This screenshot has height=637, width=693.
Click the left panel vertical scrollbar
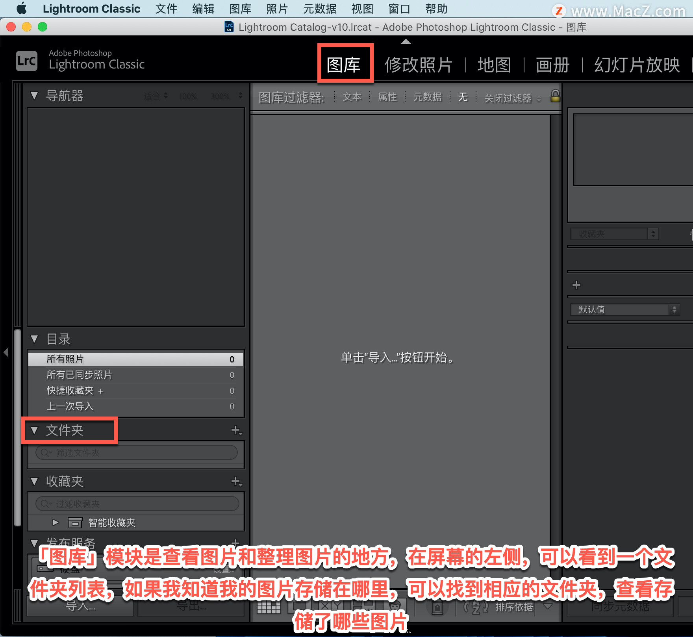pos(17,427)
